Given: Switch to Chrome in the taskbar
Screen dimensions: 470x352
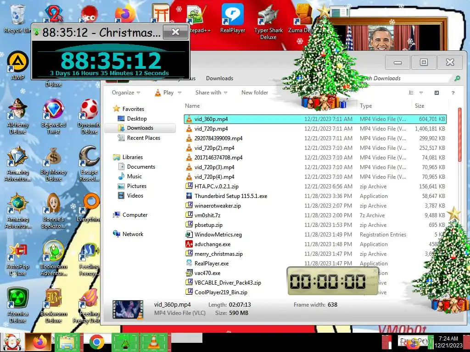Looking at the screenshot, I should 96,342.
